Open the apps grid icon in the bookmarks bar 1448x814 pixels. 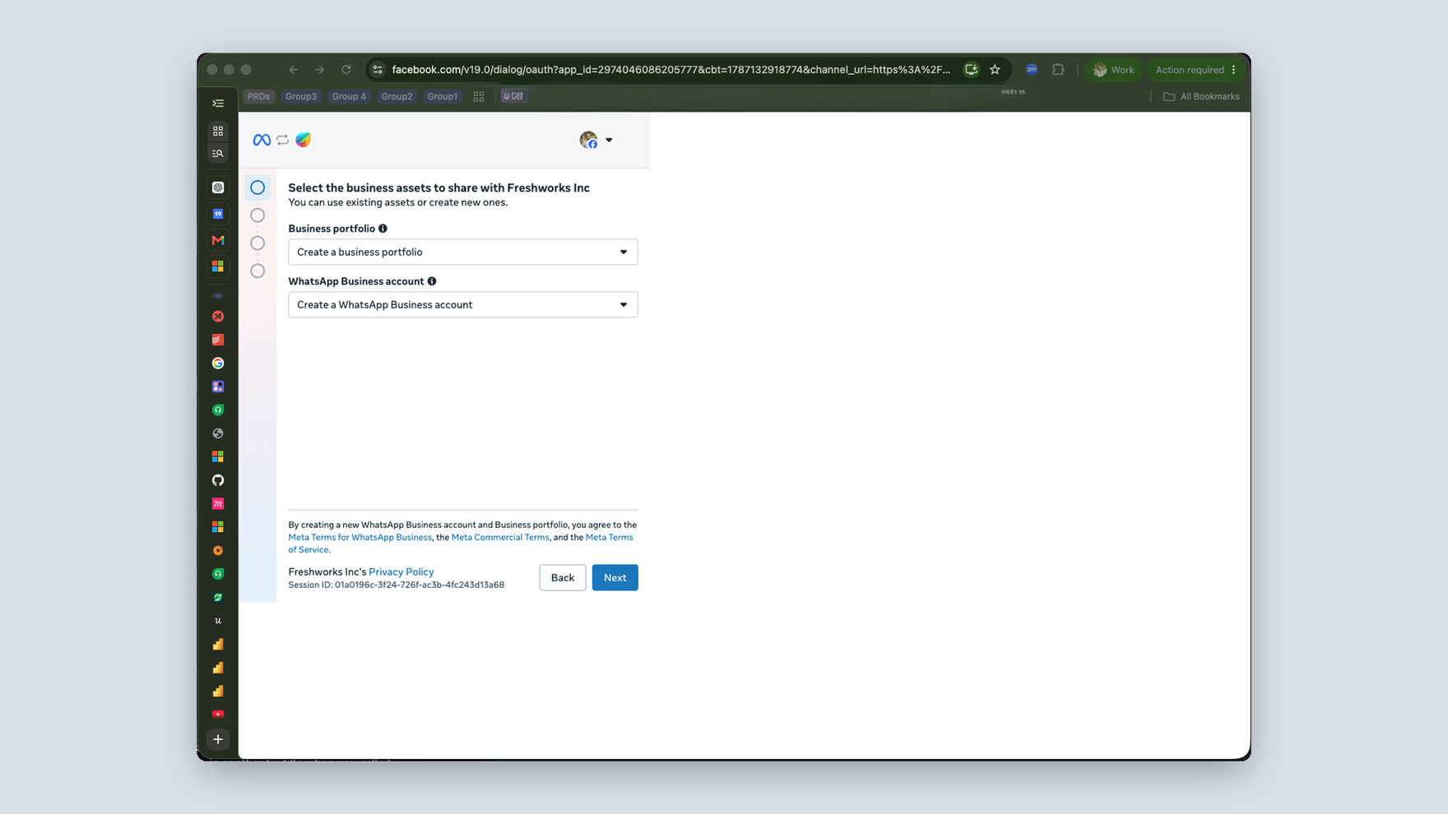point(479,97)
